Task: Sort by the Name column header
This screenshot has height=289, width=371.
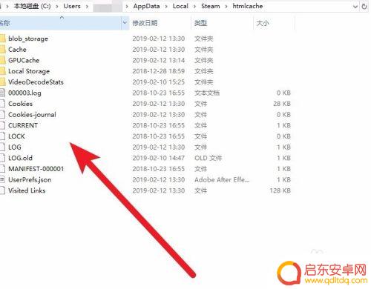Action: tap(61, 23)
